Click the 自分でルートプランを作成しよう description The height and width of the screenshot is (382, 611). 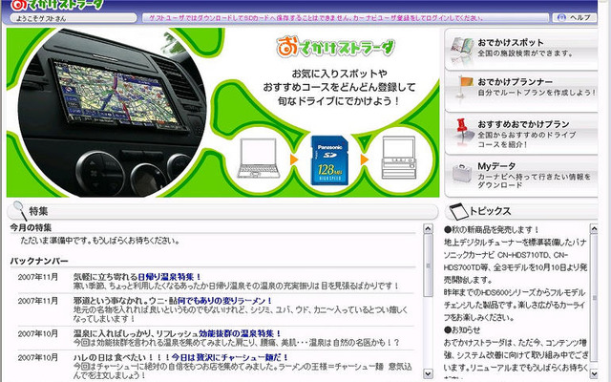537,93
